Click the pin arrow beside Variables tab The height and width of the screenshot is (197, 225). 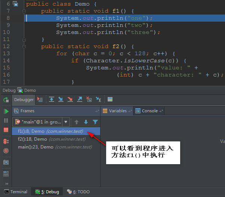(130, 111)
